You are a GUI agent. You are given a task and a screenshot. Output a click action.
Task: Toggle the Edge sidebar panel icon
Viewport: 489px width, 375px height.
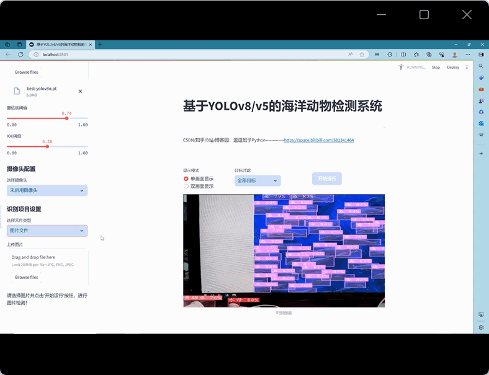[x=481, y=55]
